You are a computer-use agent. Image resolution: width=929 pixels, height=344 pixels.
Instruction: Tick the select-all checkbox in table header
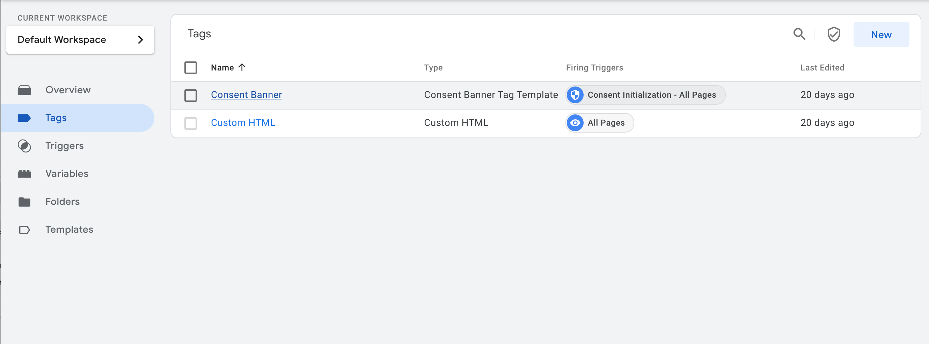coord(190,67)
